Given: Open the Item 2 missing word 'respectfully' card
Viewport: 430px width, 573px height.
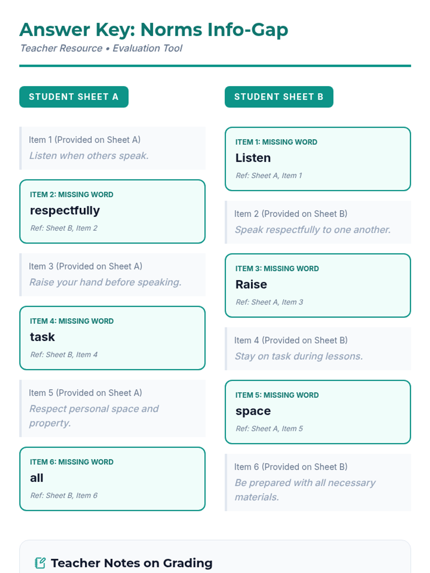Looking at the screenshot, I should 112,211.
